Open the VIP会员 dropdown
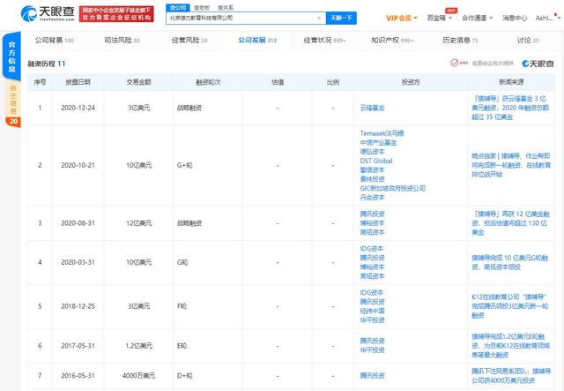Image resolution: width=564 pixels, height=391 pixels. pyautogui.click(x=402, y=18)
